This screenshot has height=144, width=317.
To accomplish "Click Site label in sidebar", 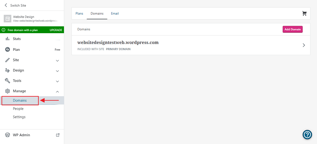I will tap(16, 60).
